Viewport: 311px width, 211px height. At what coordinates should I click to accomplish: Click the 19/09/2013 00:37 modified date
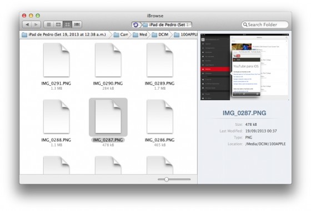point(261,131)
